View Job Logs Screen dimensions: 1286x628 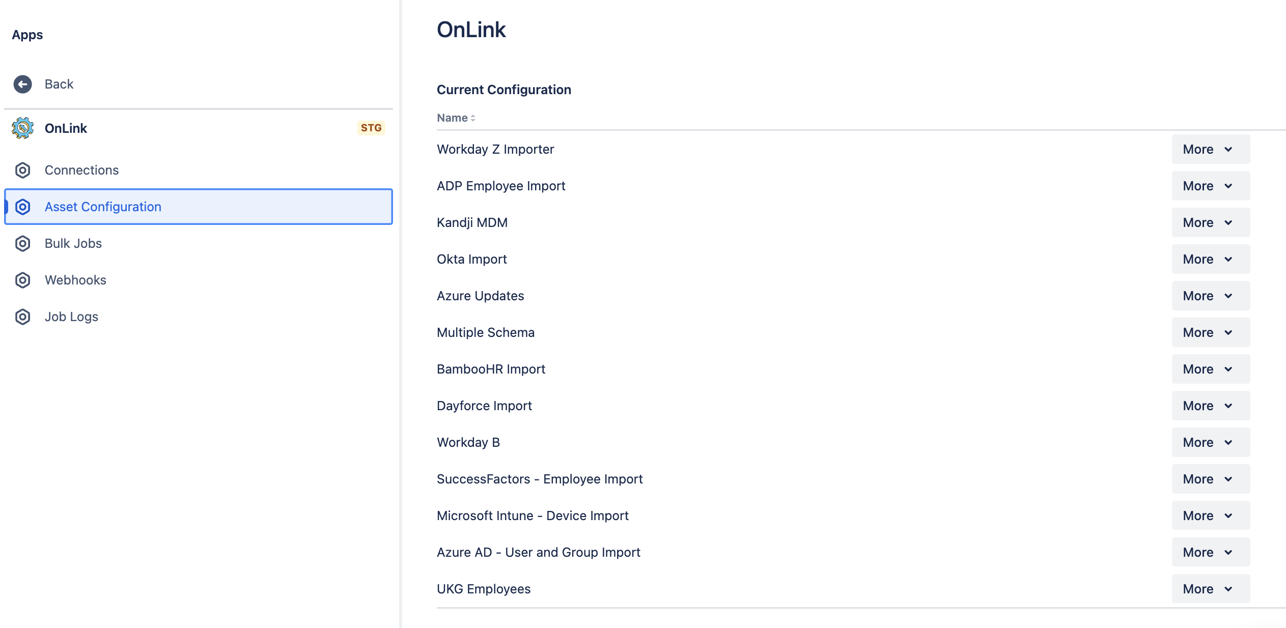[199, 317]
